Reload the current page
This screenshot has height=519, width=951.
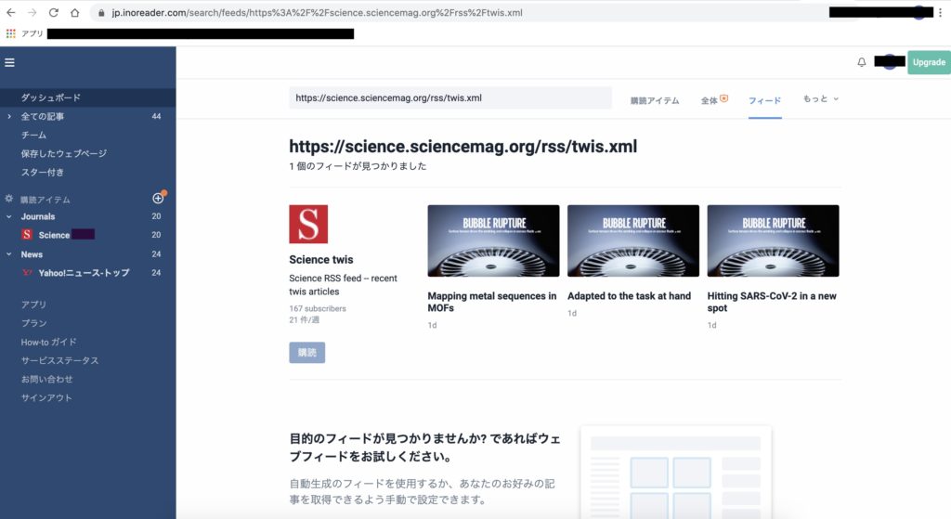click(53, 12)
